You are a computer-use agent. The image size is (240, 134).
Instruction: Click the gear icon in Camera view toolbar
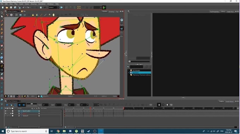[x=11, y=15]
